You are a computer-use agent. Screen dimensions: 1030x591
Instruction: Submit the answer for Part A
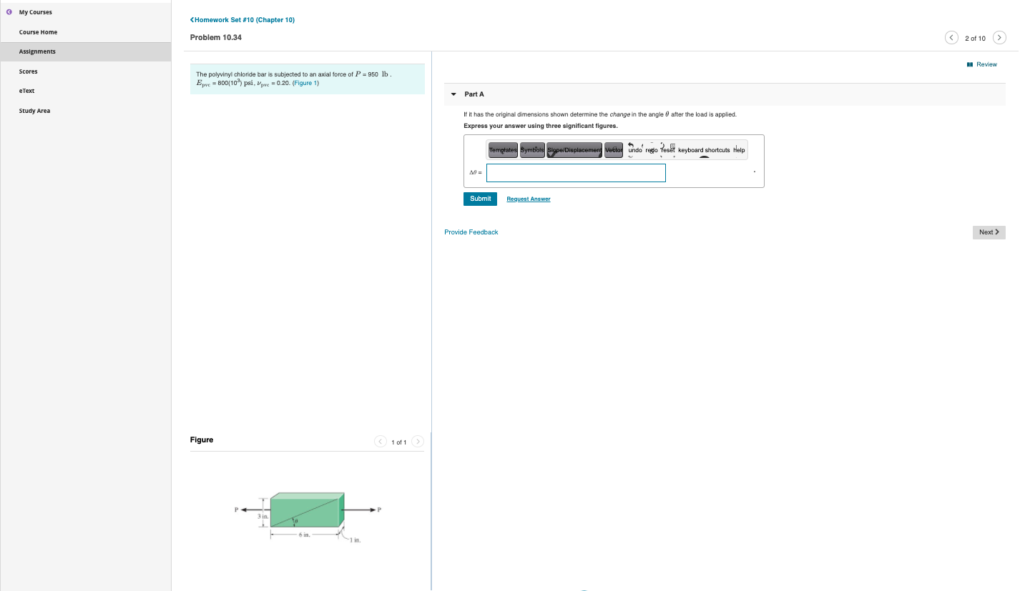point(480,199)
